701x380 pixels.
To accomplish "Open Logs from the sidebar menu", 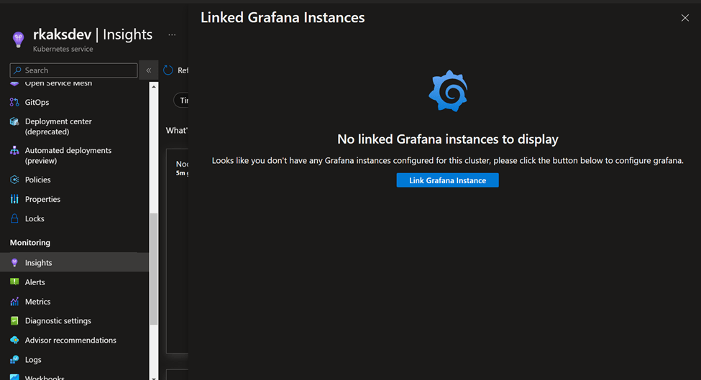I will tap(33, 360).
